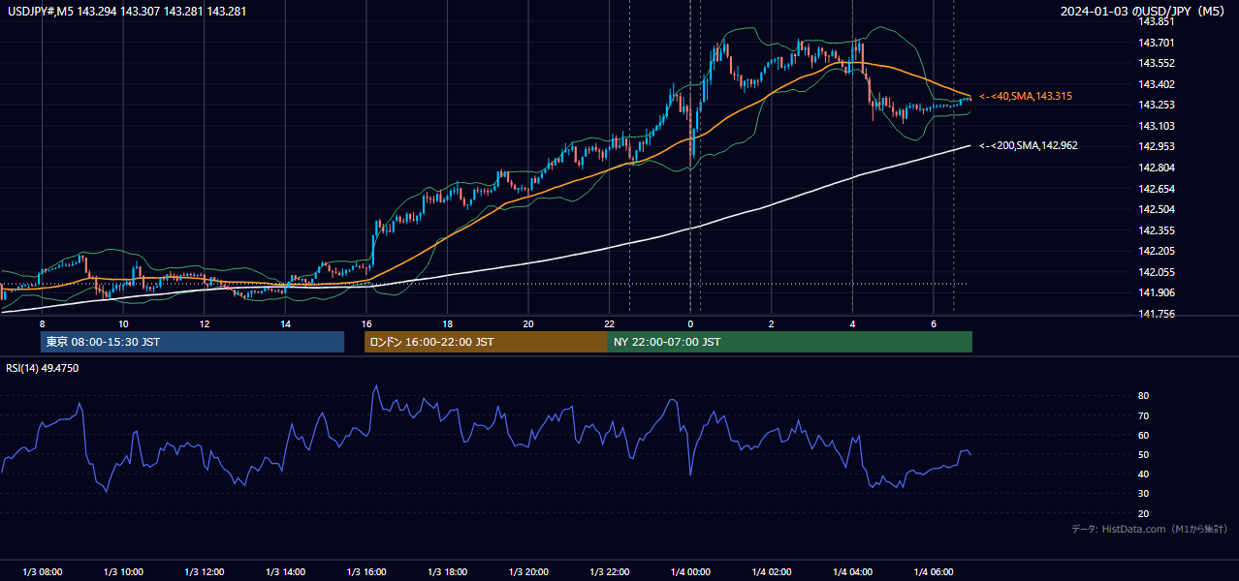
Task: Click hour tick 8 under the price chart
Action: [x=42, y=323]
